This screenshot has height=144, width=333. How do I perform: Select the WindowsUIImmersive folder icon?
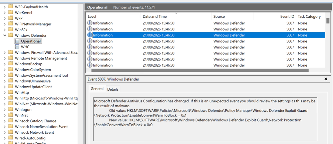pyautogui.click(x=10, y=81)
